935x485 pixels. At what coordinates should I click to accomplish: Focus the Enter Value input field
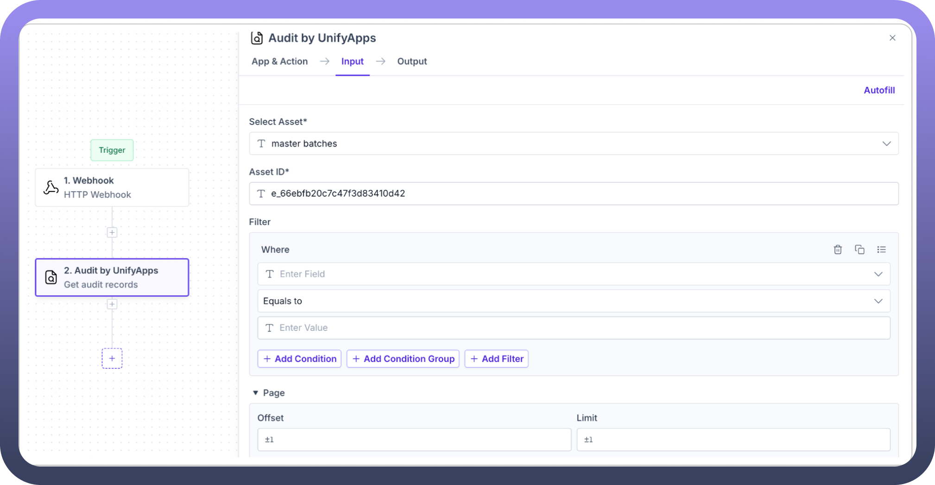[x=574, y=328]
